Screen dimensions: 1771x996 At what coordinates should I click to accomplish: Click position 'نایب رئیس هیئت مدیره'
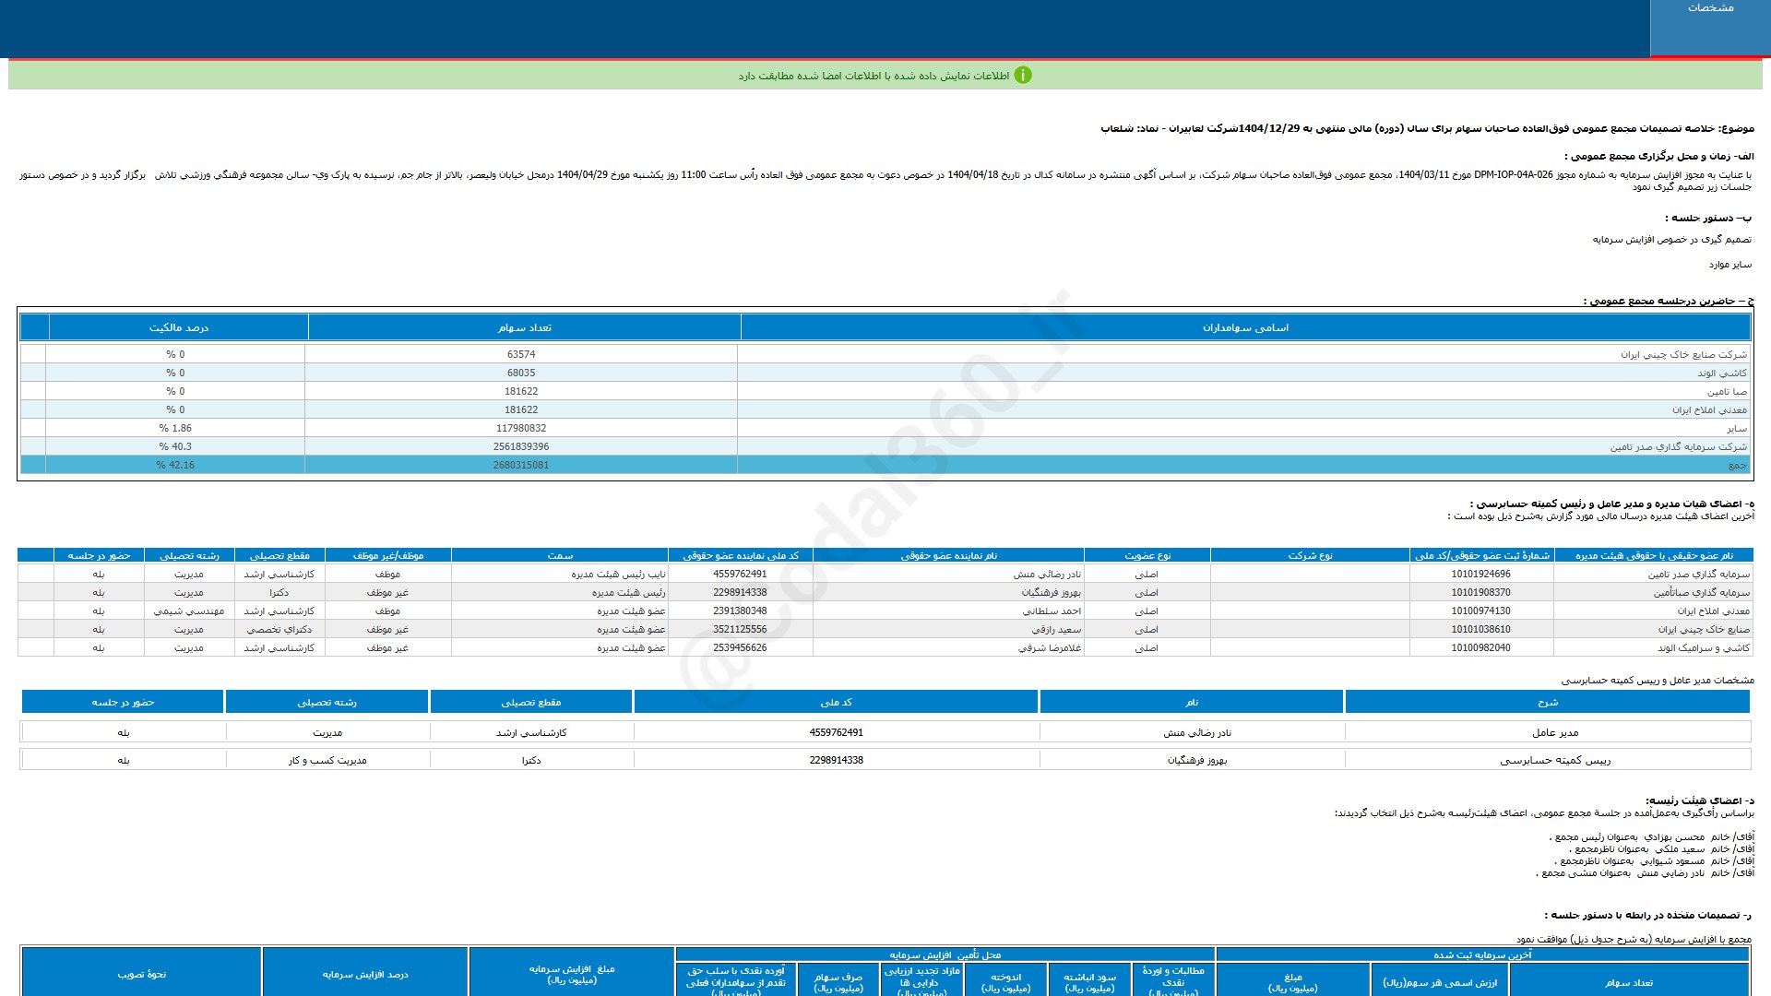tap(618, 574)
